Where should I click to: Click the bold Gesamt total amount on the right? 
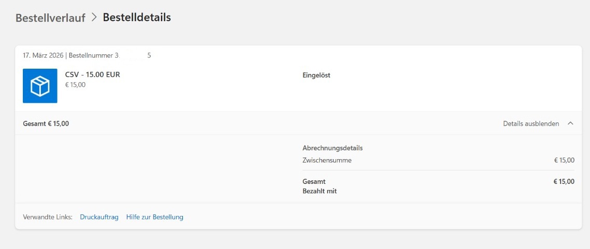pyautogui.click(x=564, y=181)
